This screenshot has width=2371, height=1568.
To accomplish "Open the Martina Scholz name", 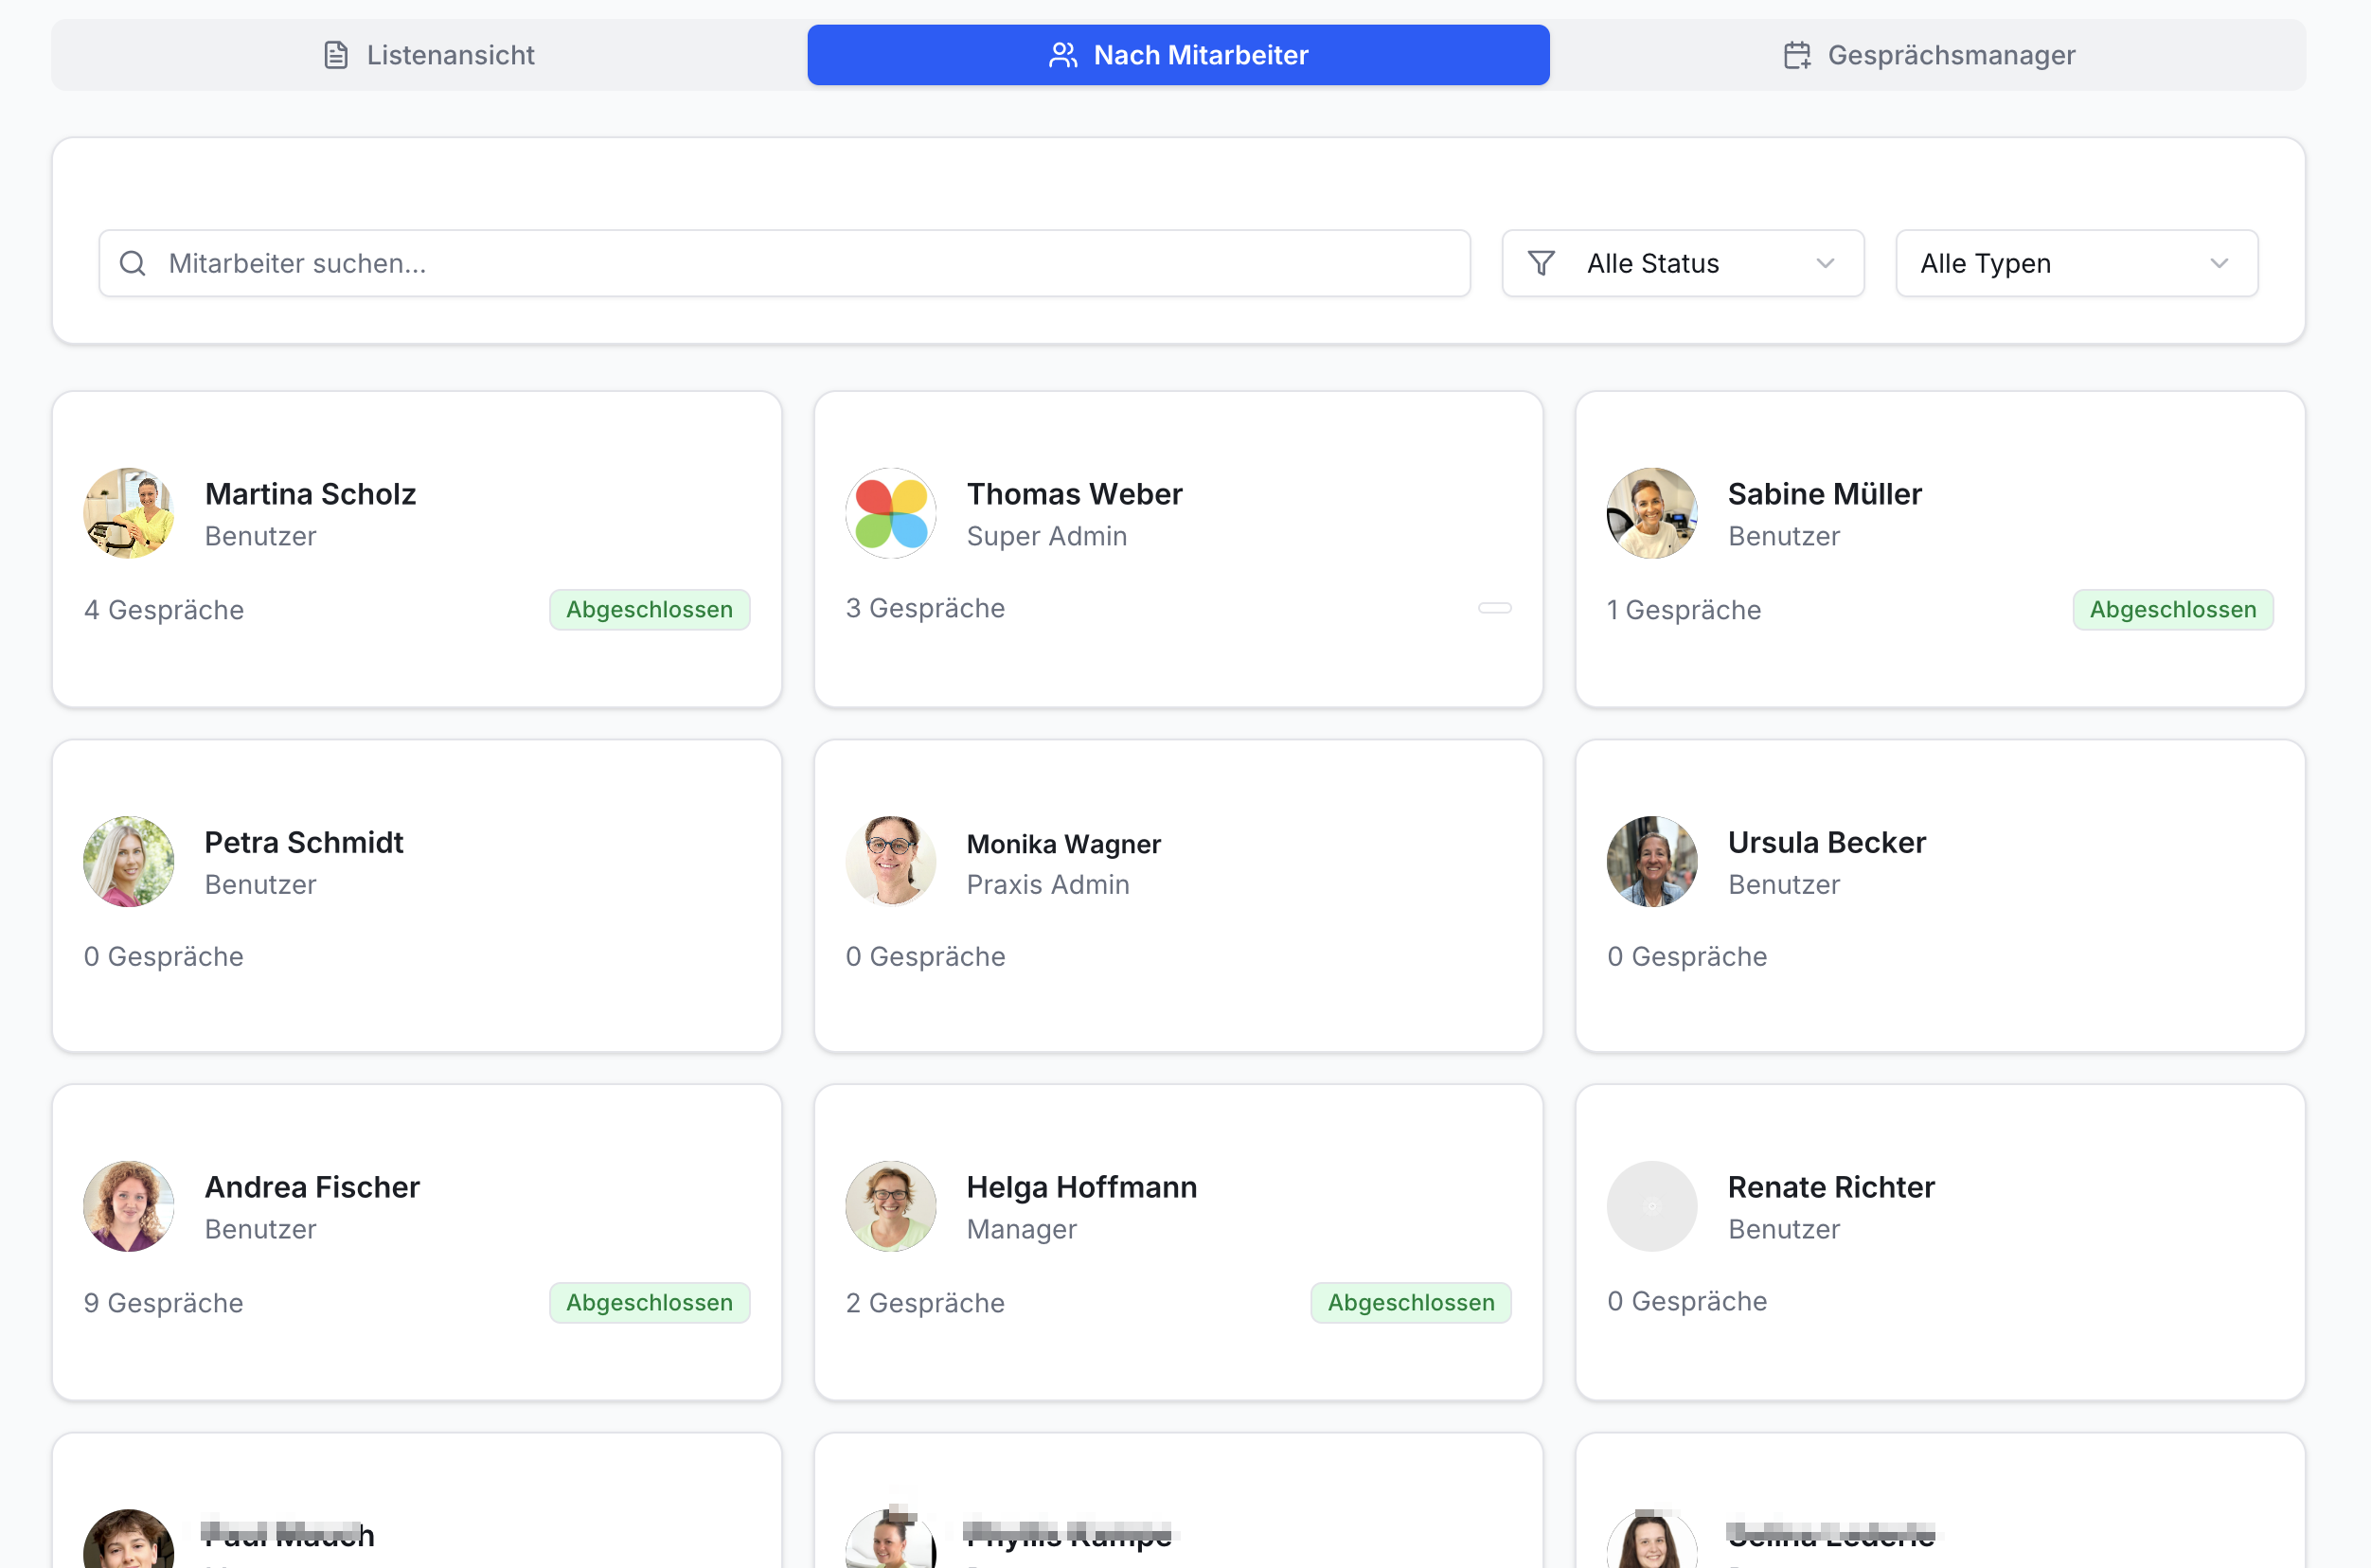I will click(x=310, y=494).
